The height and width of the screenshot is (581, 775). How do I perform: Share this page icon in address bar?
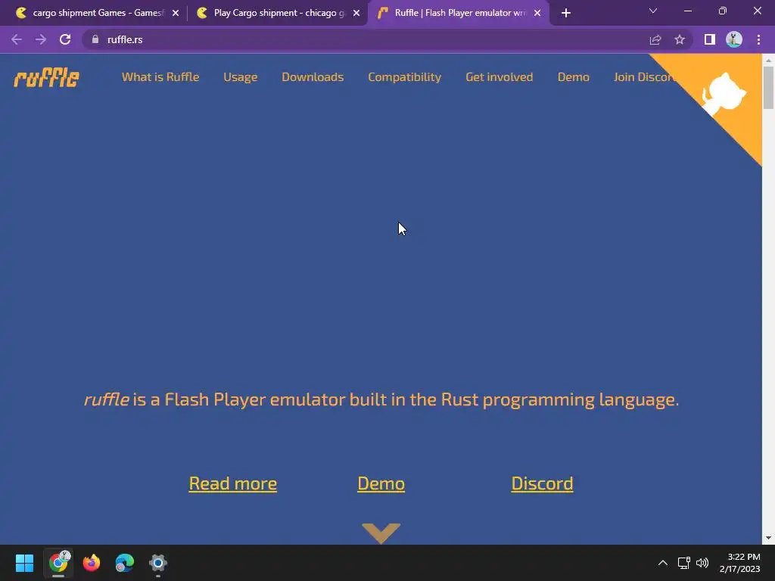point(655,39)
